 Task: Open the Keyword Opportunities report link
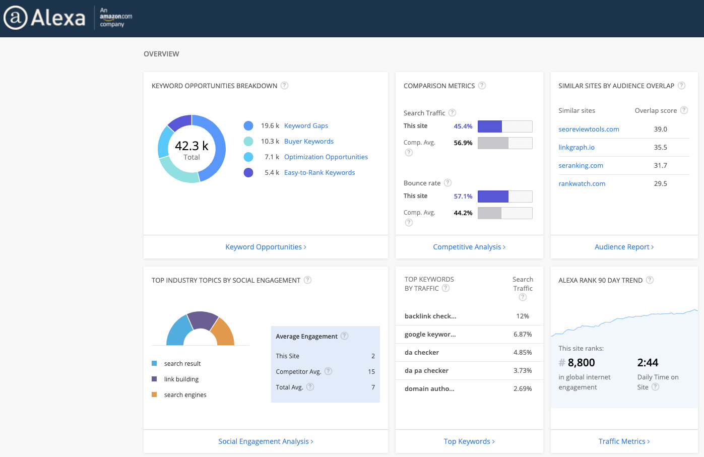pyautogui.click(x=266, y=247)
